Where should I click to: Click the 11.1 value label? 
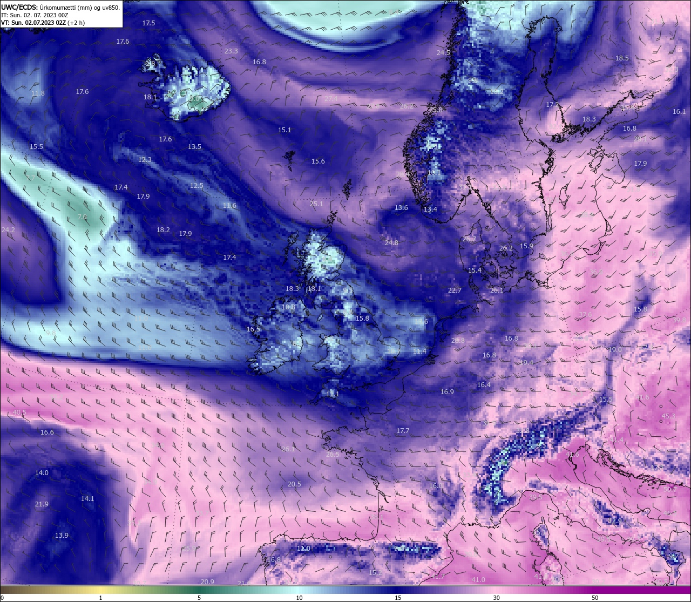tap(333, 395)
